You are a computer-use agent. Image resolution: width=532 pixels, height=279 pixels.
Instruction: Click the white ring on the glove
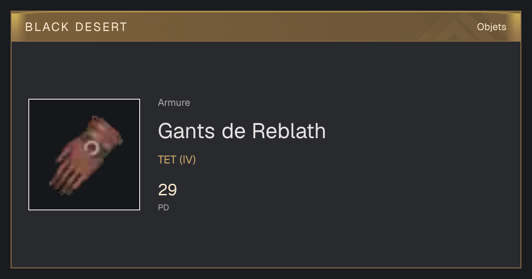(93, 148)
